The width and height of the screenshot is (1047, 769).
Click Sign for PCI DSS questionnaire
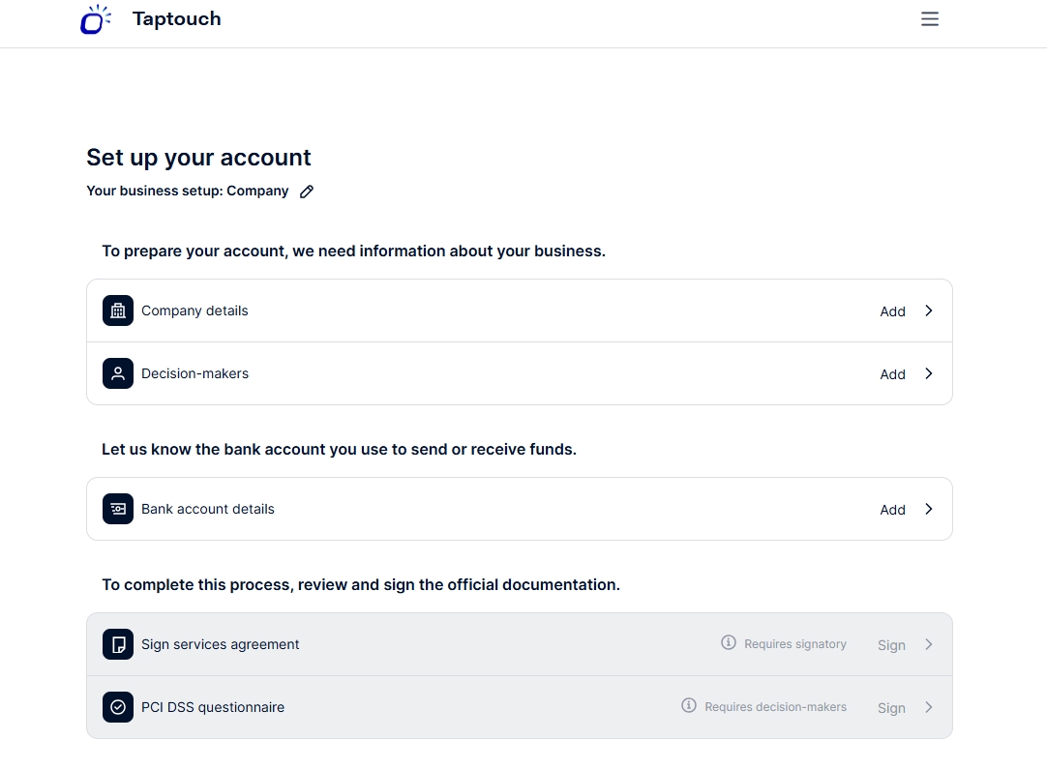point(891,708)
